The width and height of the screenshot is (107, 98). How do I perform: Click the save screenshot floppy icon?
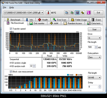point(77,13)
